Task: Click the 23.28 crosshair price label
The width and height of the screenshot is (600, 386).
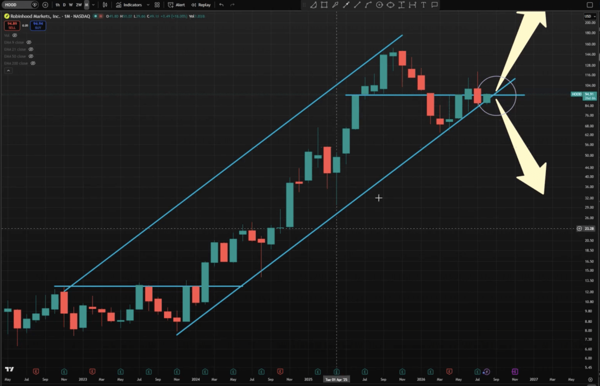Action: pyautogui.click(x=590, y=228)
